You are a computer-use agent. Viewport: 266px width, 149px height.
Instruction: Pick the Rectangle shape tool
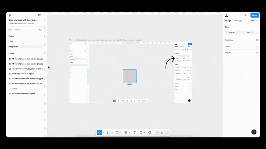pos(117,133)
